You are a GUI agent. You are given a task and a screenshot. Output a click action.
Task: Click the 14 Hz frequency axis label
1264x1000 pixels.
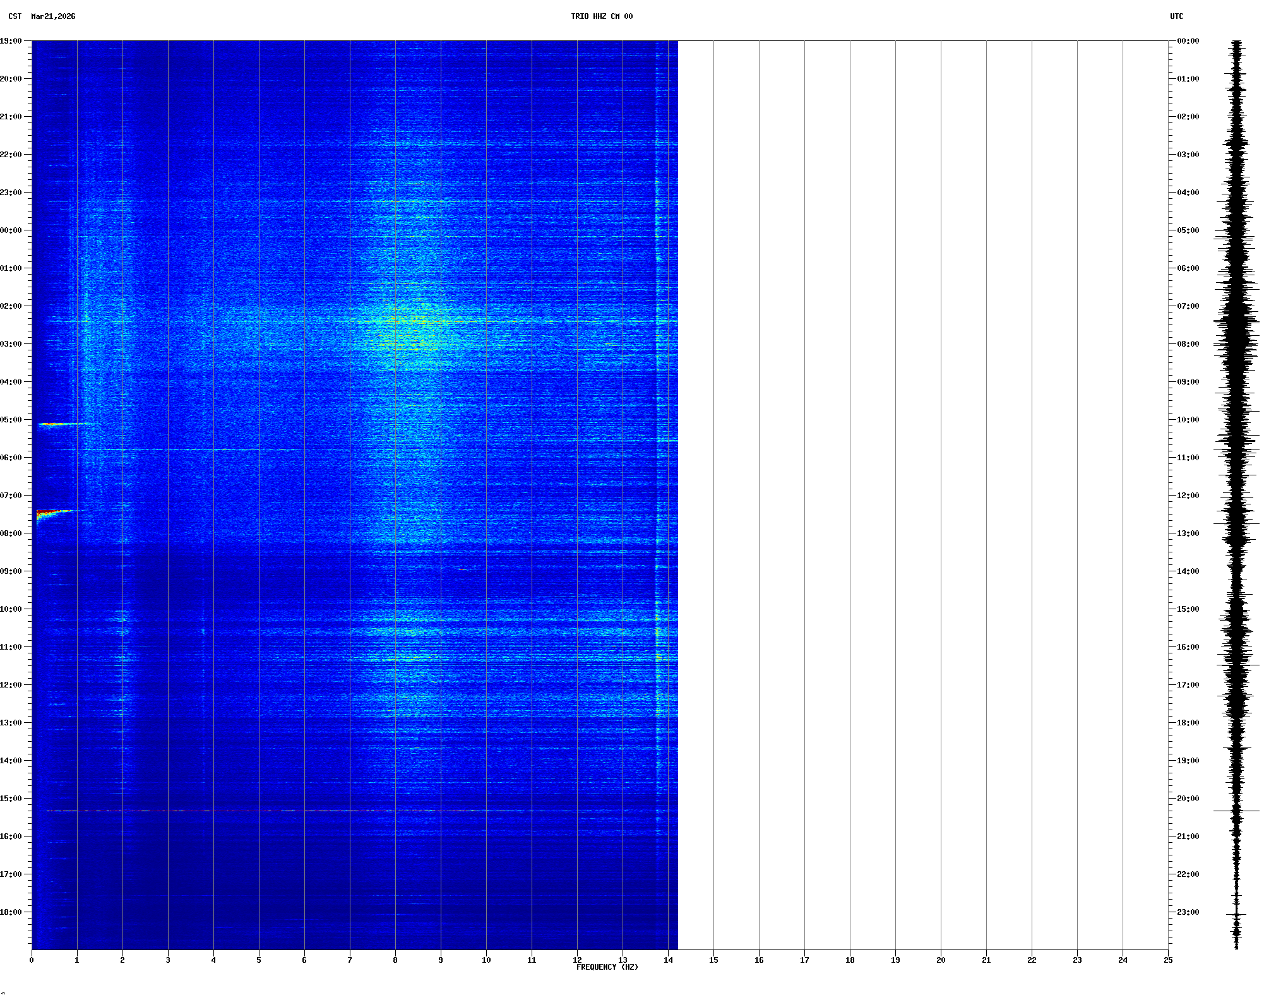click(x=668, y=960)
